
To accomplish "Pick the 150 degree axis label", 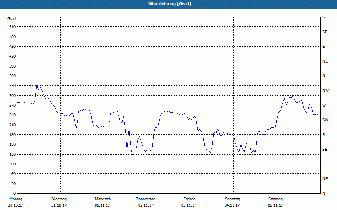I will pyautogui.click(x=13, y=144).
